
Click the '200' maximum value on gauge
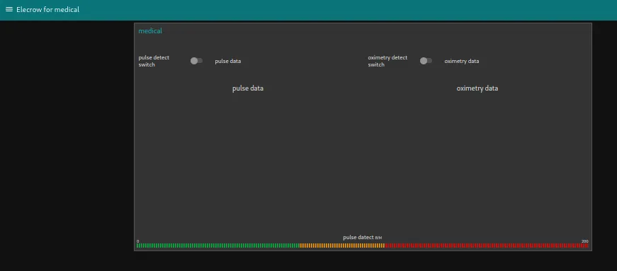coord(584,241)
